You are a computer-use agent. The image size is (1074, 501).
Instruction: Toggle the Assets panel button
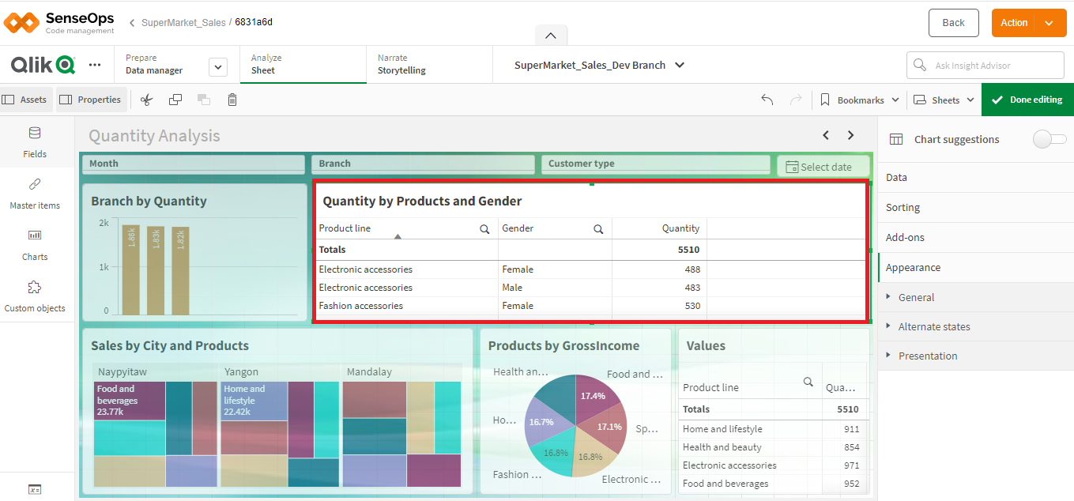[25, 100]
